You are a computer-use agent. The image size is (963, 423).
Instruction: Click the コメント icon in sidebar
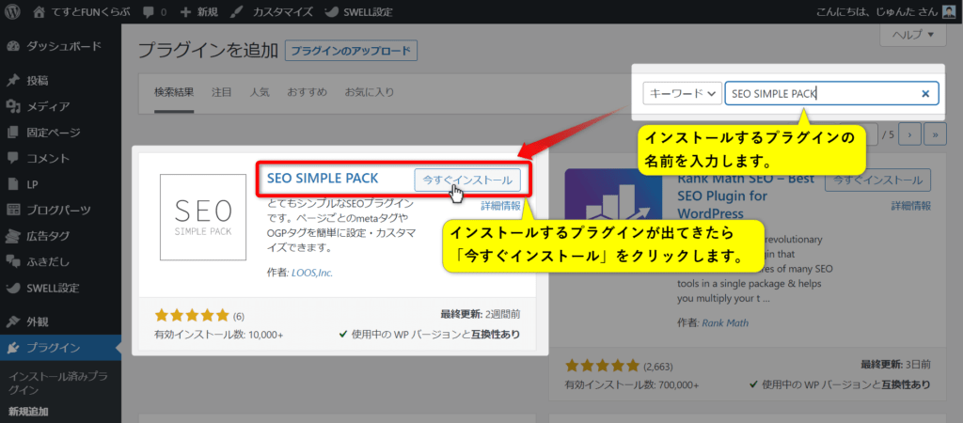click(13, 159)
